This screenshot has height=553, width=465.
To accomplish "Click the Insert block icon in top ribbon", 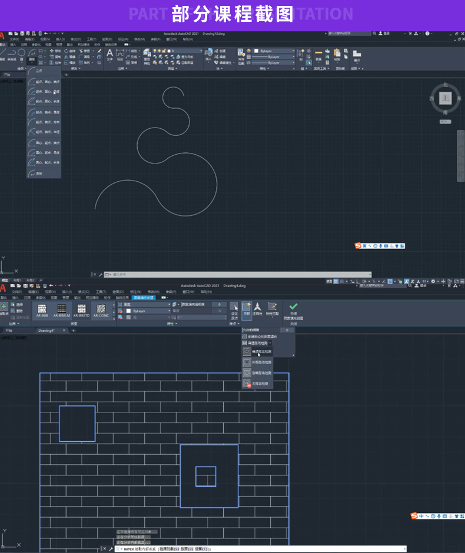I will [208, 53].
